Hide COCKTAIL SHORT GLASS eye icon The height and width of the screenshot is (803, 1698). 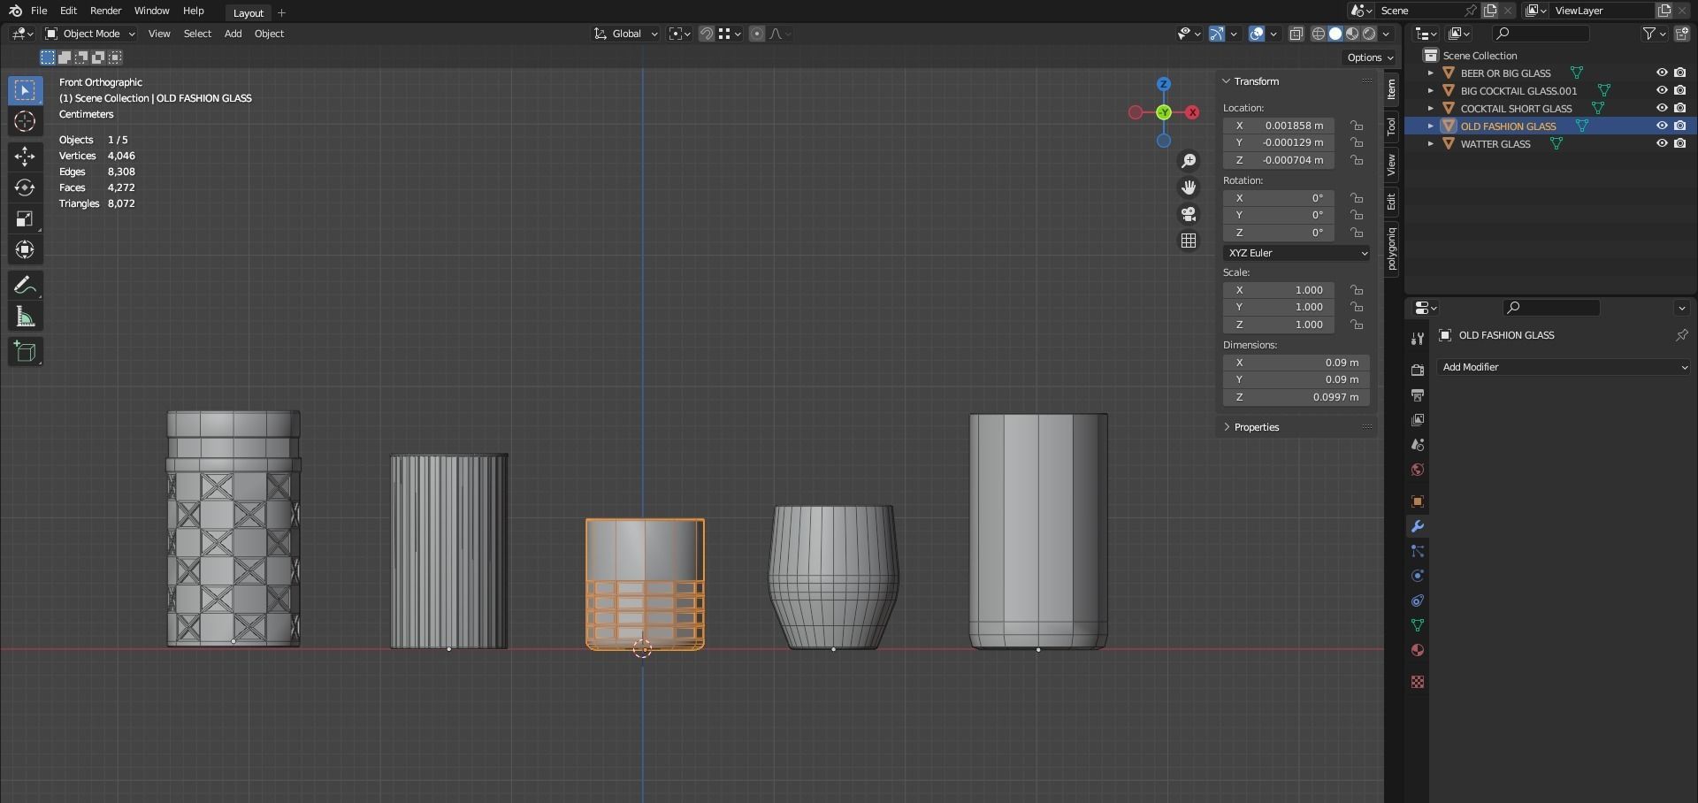(x=1662, y=108)
